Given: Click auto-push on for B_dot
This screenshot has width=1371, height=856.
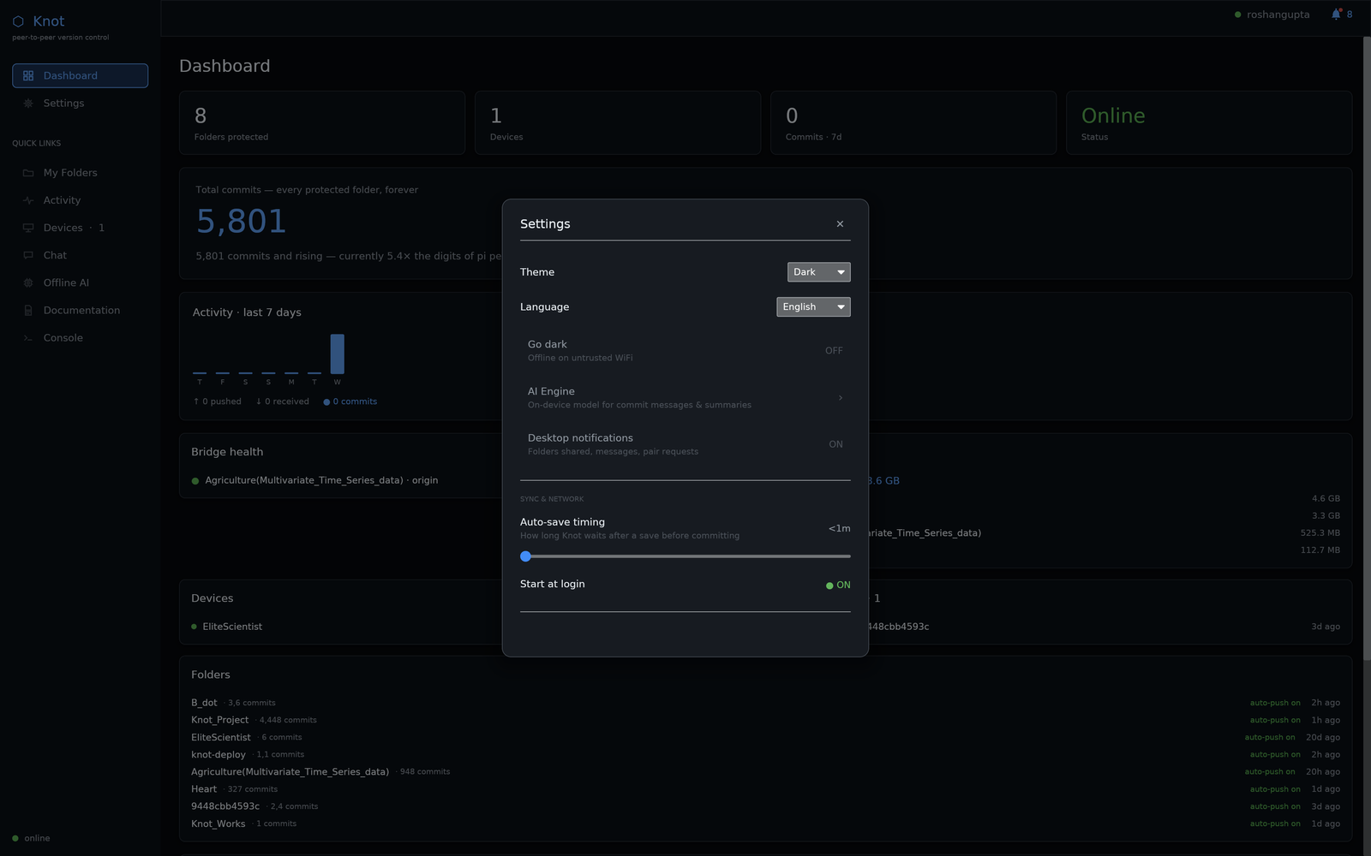Looking at the screenshot, I should coord(1275,703).
